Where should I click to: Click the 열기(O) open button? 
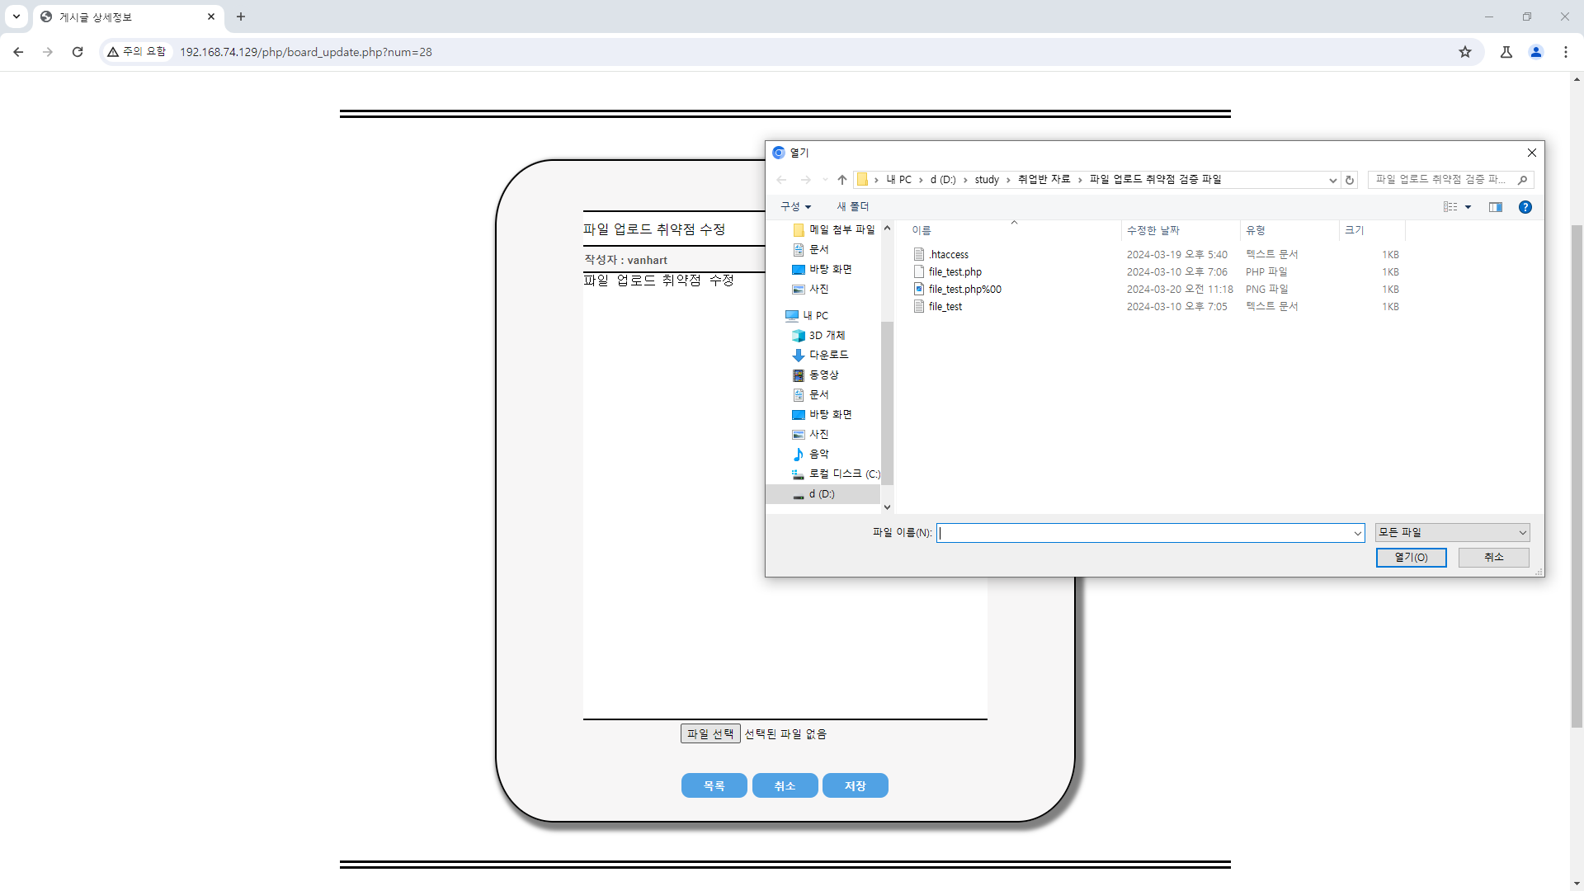click(1410, 558)
